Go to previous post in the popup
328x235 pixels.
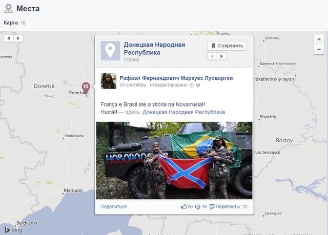click(212, 56)
